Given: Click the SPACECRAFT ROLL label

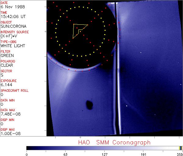Looking at the screenshot, I should click(15, 90).
